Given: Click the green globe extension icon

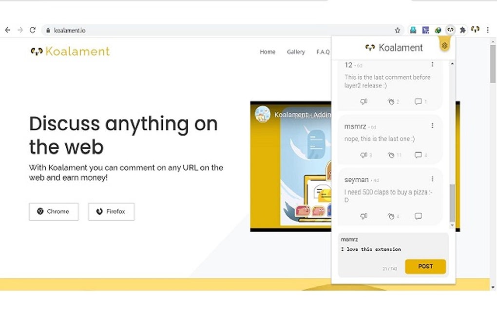Looking at the screenshot, I should [438, 30].
